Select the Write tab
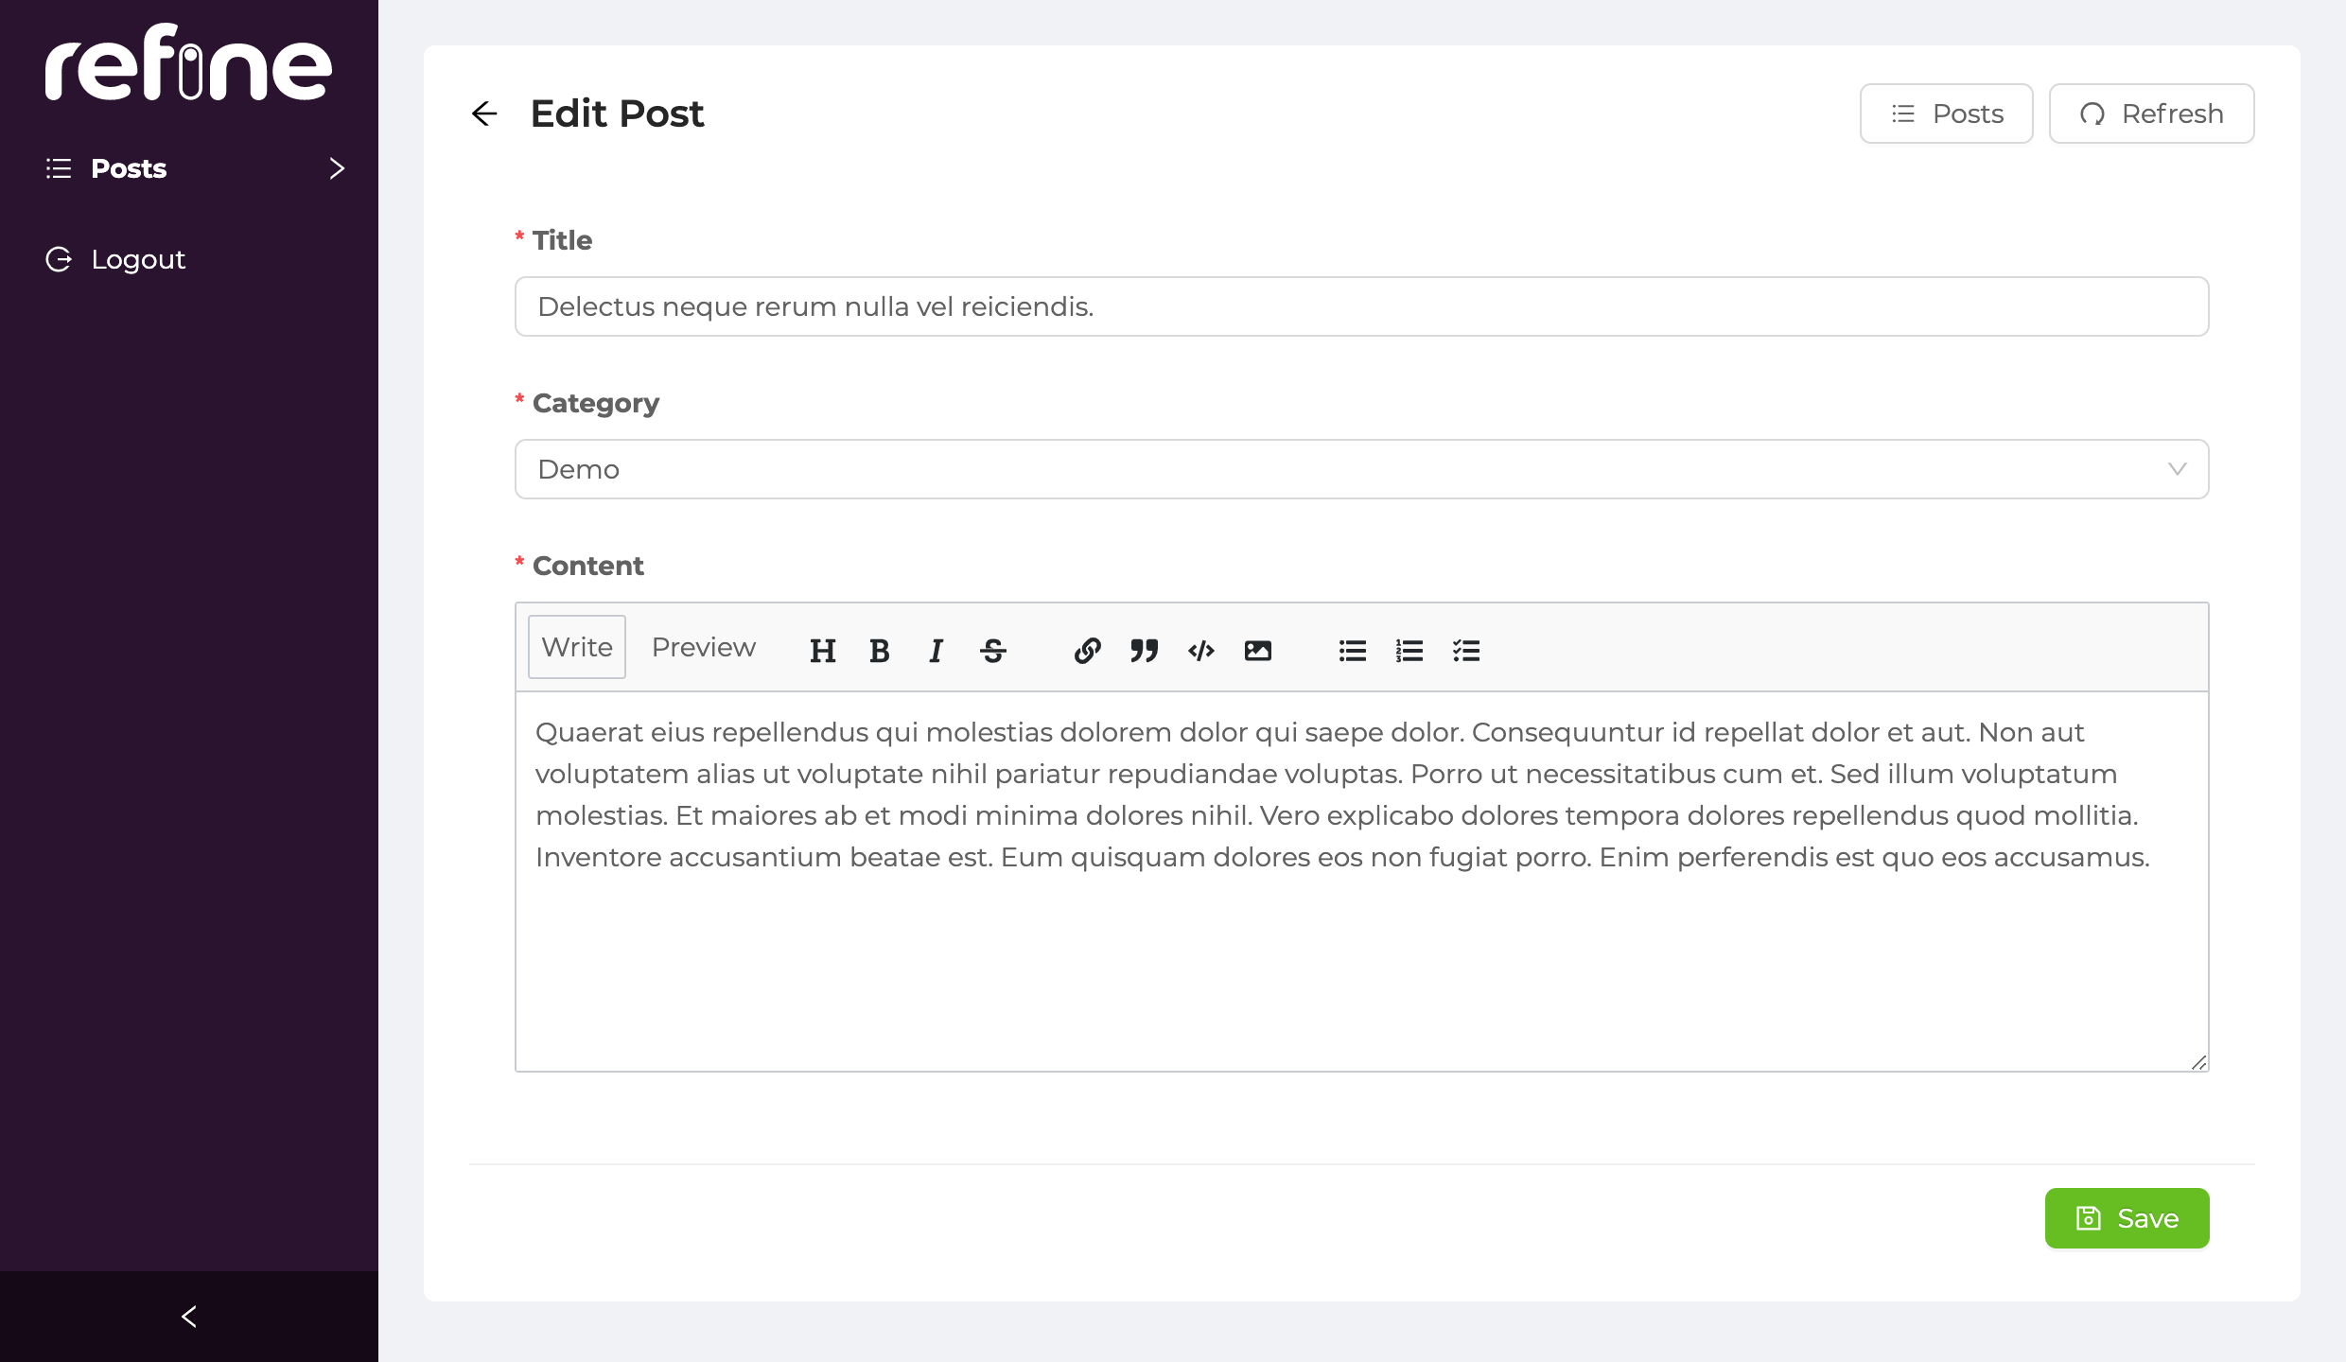Viewport: 2346px width, 1362px height. pos(576,647)
